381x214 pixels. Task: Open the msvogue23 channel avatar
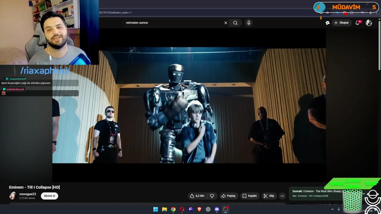coord(13,196)
